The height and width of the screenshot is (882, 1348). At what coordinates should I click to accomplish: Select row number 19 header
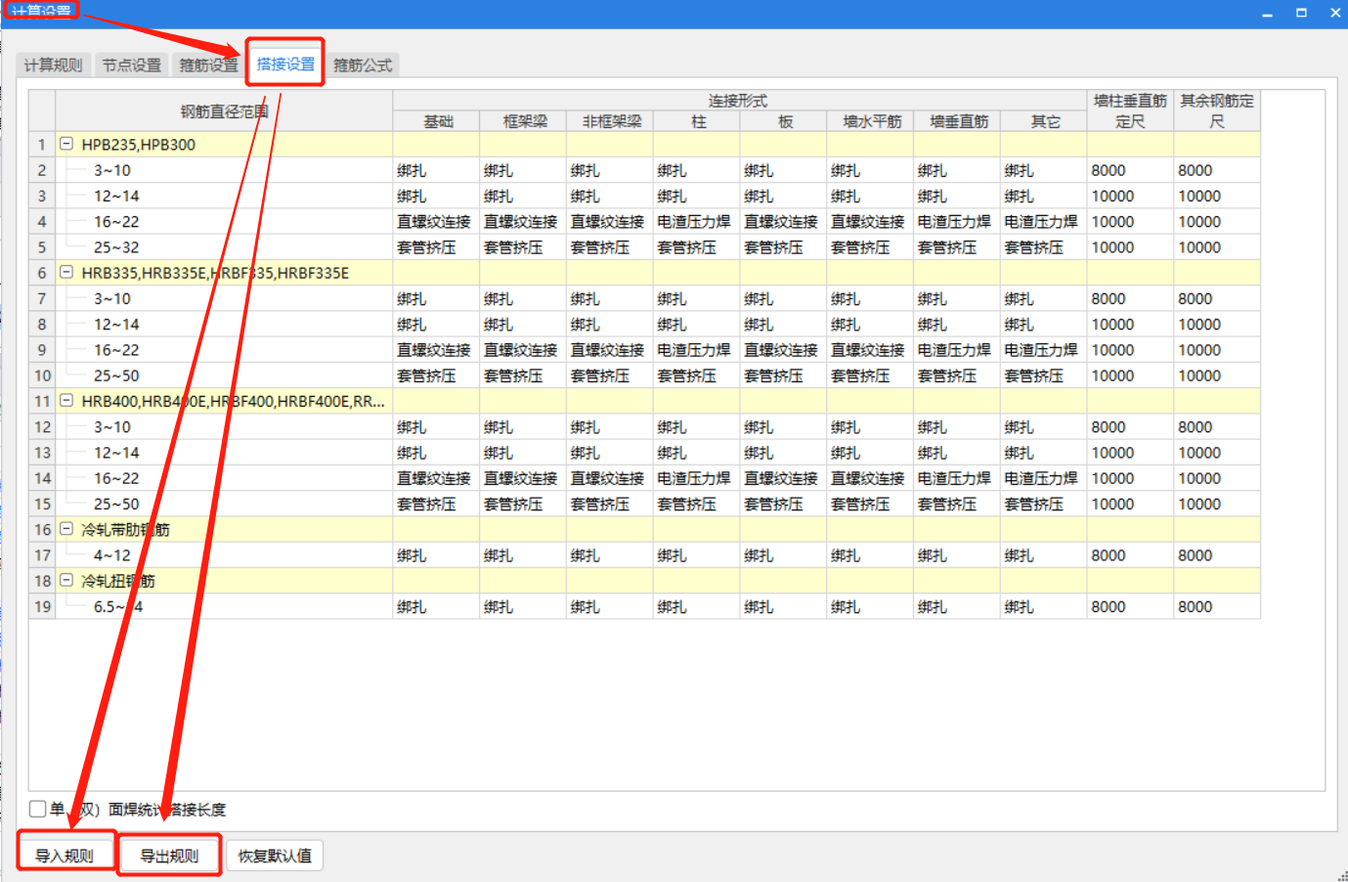tap(42, 606)
